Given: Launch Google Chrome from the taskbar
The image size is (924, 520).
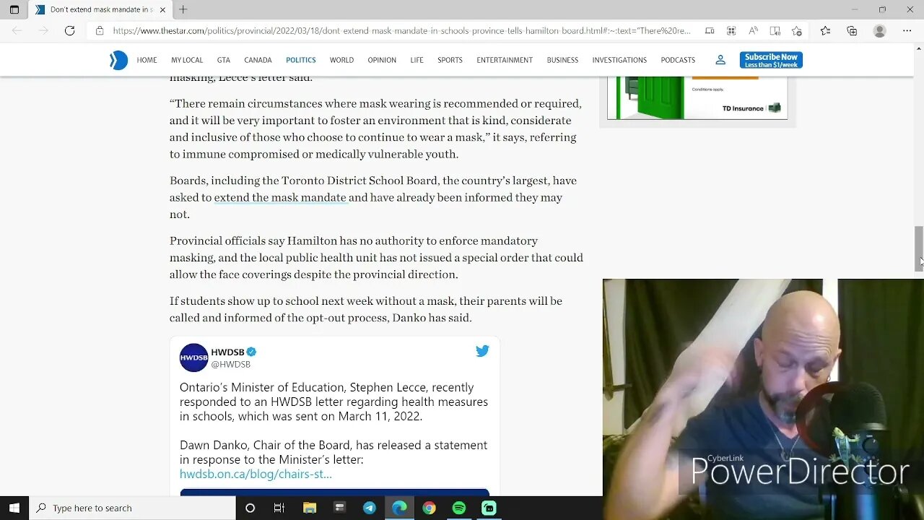Looking at the screenshot, I should (429, 508).
